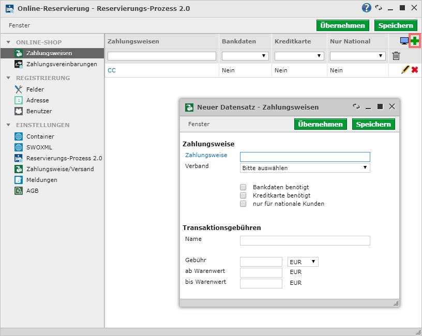
Task: Open the Fenster menu in main window
Action: click(x=19, y=25)
